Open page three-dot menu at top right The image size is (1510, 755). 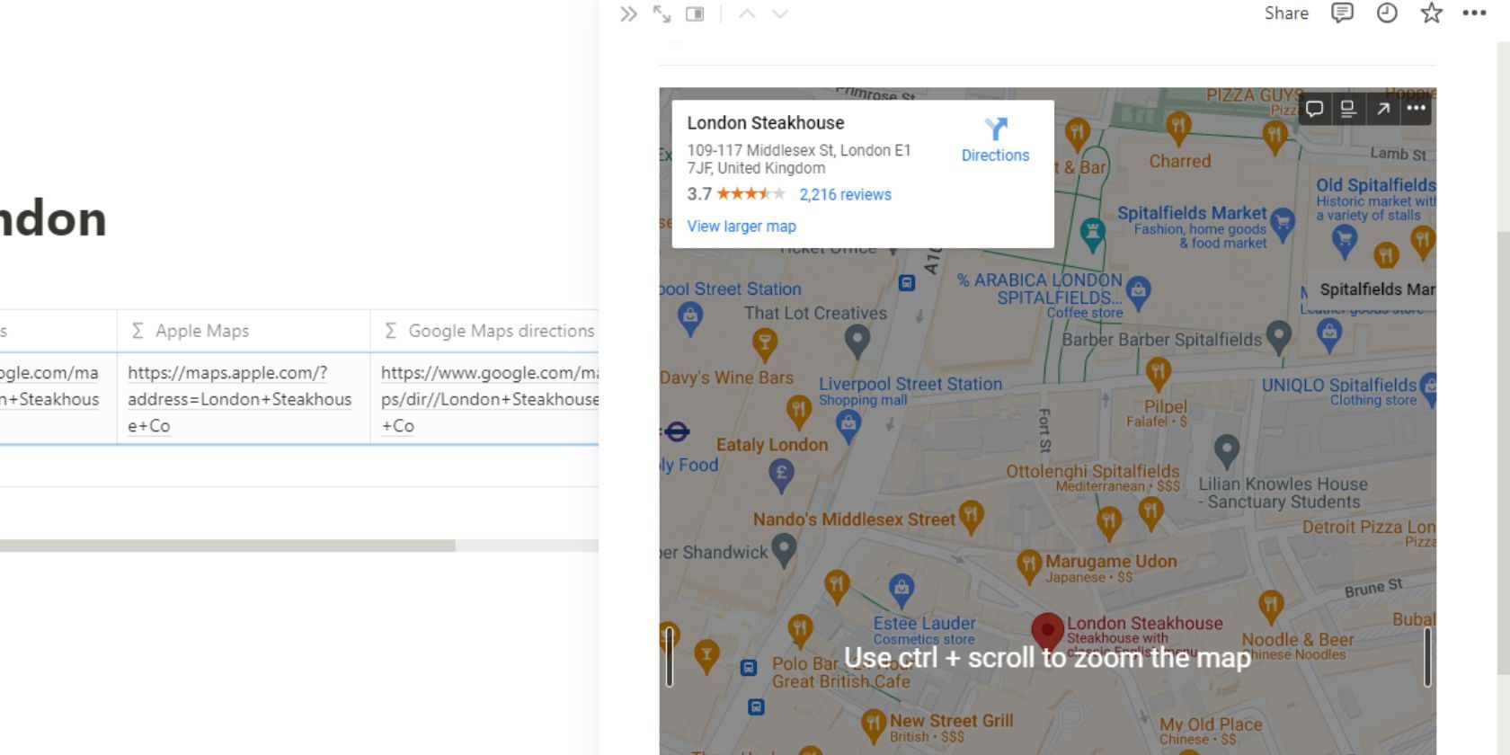click(1474, 13)
